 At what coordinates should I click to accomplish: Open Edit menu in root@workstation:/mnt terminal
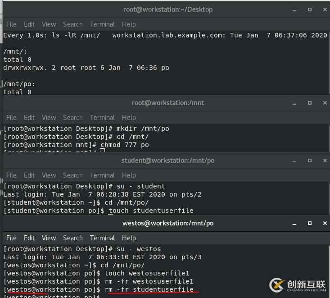pyautogui.click(x=29, y=118)
